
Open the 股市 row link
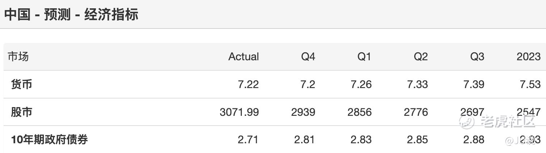(21, 112)
